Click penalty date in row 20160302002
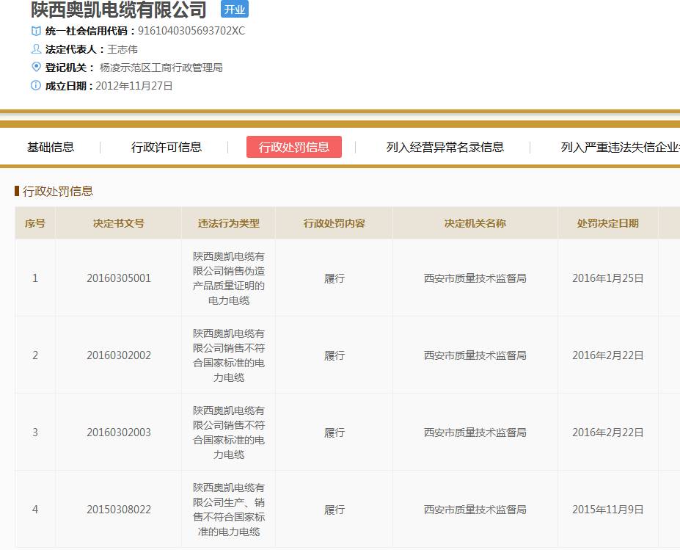Screen dimensions: 680x550 click(x=607, y=355)
